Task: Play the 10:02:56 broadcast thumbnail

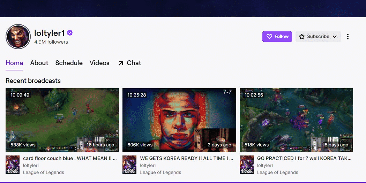Action: pos(297,120)
